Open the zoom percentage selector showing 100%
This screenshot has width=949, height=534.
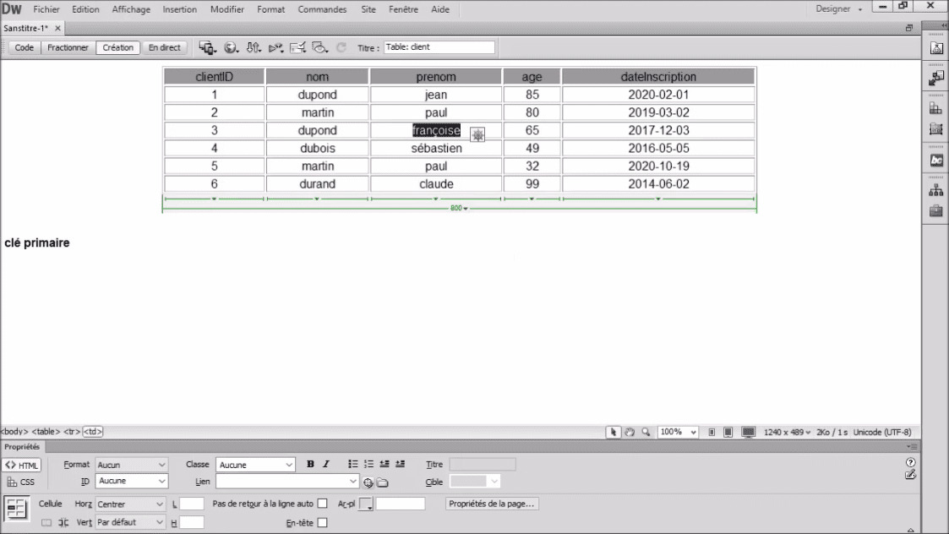tap(676, 432)
